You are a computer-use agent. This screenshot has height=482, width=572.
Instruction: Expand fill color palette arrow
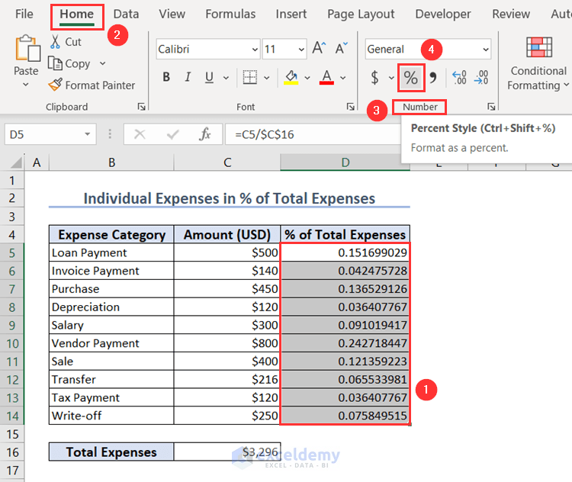point(307,78)
